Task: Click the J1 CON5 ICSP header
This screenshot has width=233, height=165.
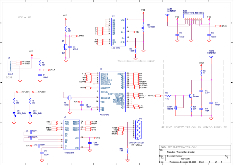Action: point(11,65)
